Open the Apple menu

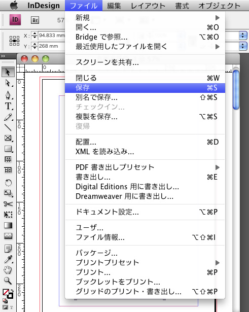tap(14, 6)
